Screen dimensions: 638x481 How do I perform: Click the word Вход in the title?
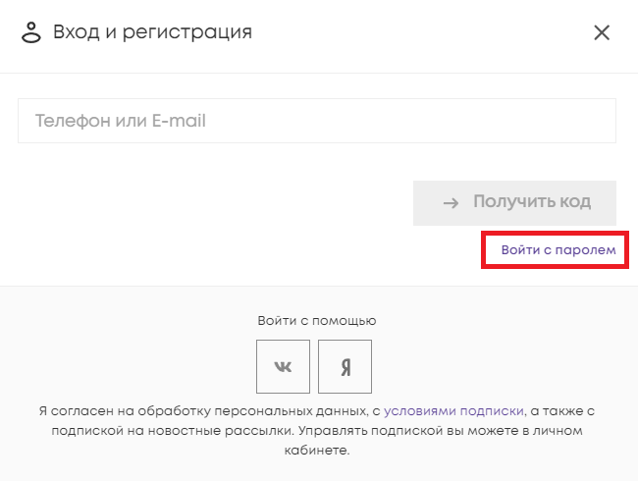[x=74, y=32]
